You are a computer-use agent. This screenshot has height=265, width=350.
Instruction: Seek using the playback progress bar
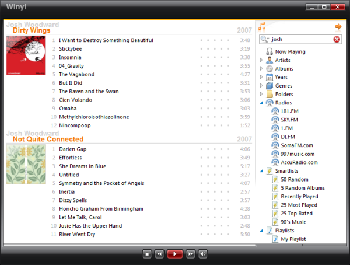[129, 245]
